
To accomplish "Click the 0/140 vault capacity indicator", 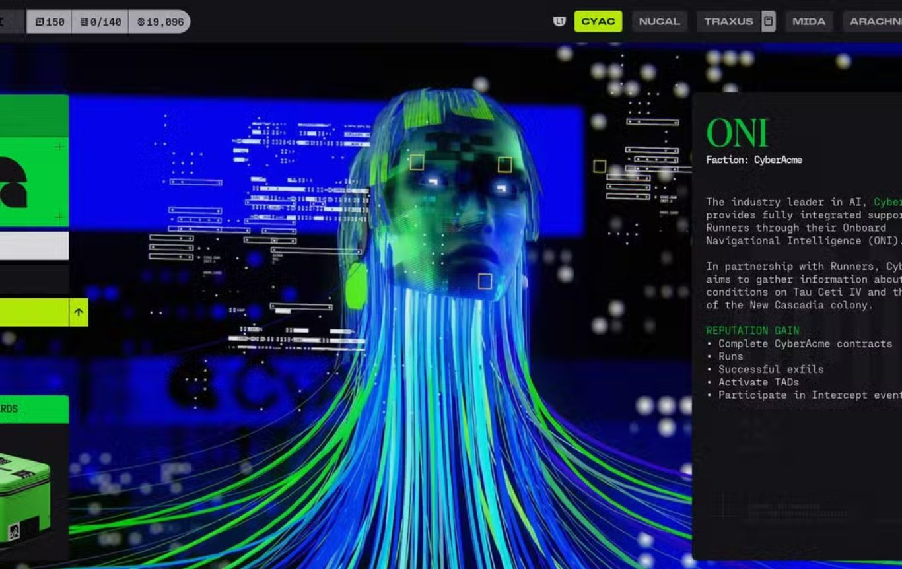I will [x=100, y=22].
